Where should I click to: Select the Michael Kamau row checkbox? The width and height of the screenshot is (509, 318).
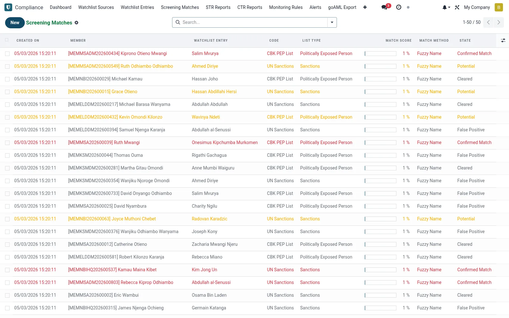click(7, 79)
